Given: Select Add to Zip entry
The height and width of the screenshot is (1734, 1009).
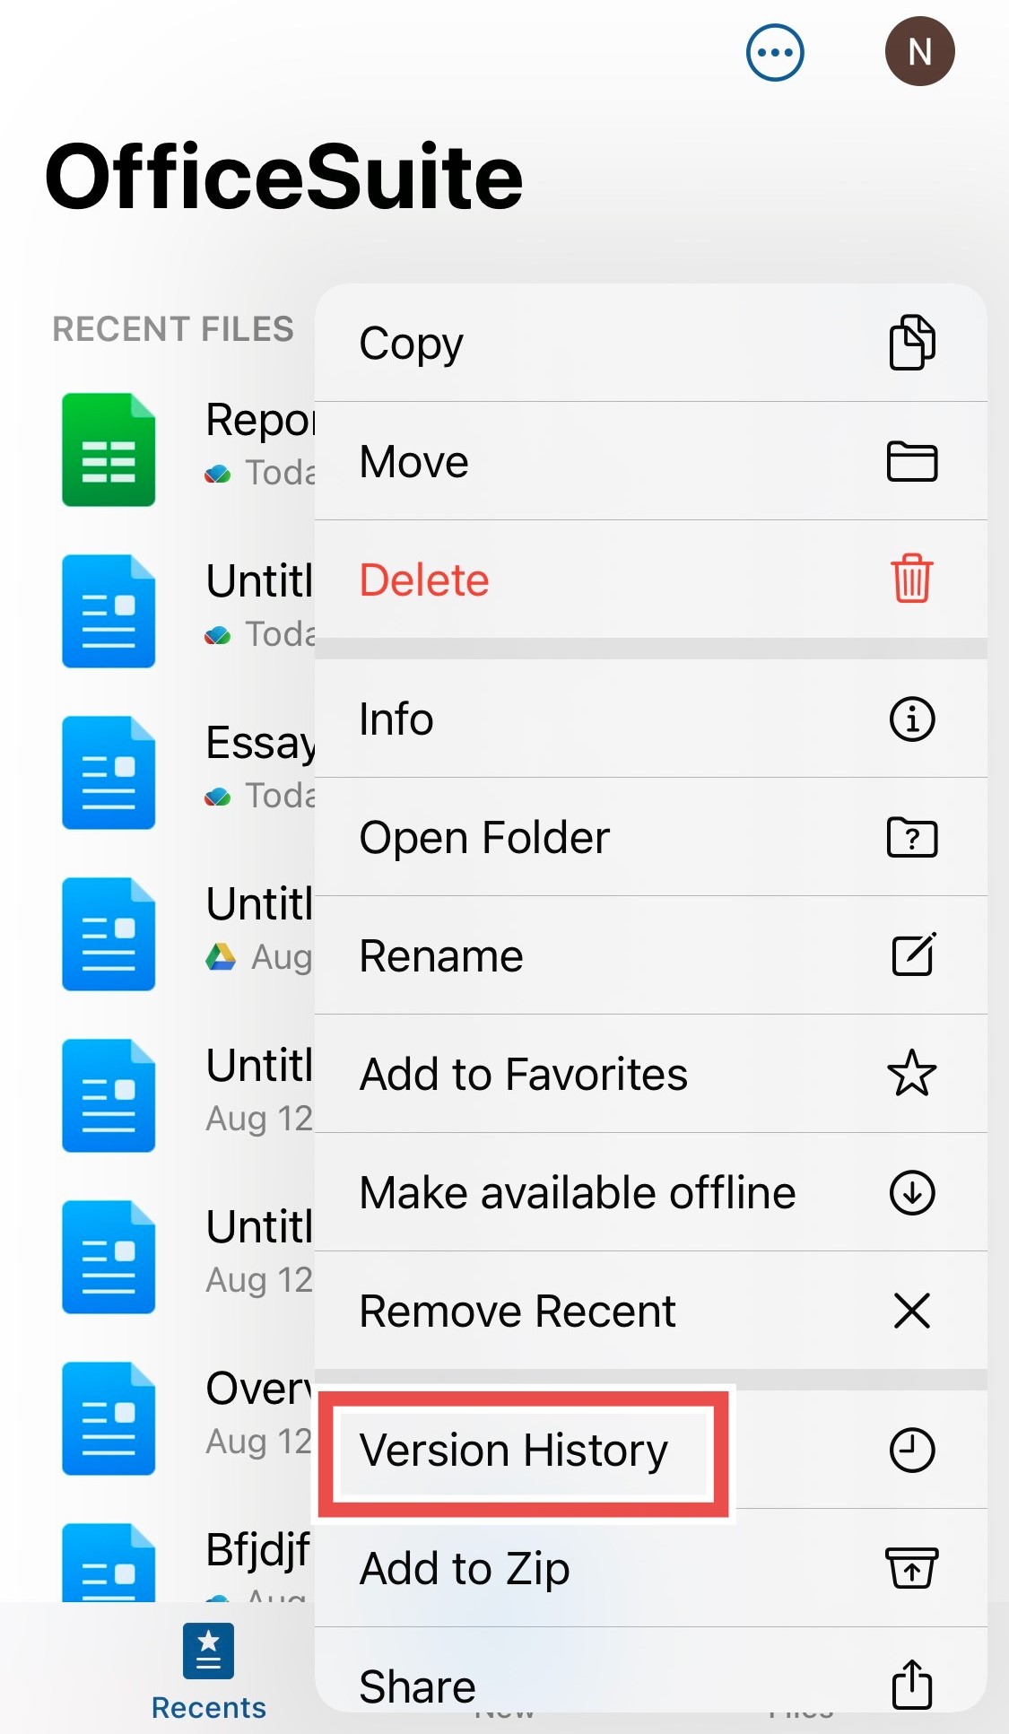Looking at the screenshot, I should coord(651,1568).
